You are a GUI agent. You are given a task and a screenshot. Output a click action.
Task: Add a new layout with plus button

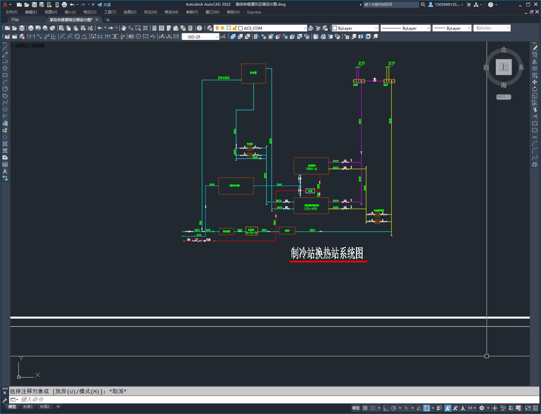[58, 407]
